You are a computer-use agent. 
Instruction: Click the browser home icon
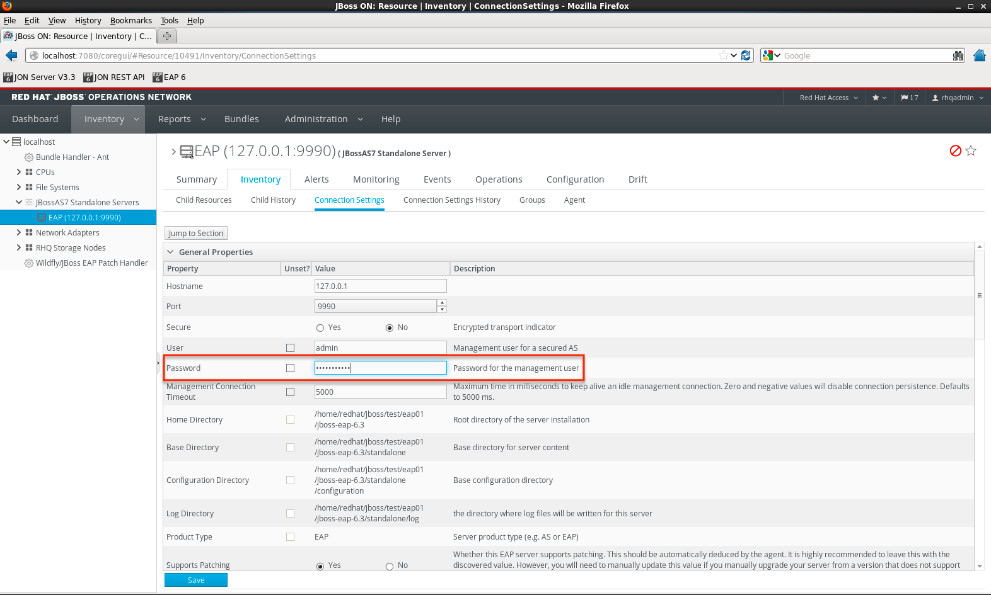980,55
